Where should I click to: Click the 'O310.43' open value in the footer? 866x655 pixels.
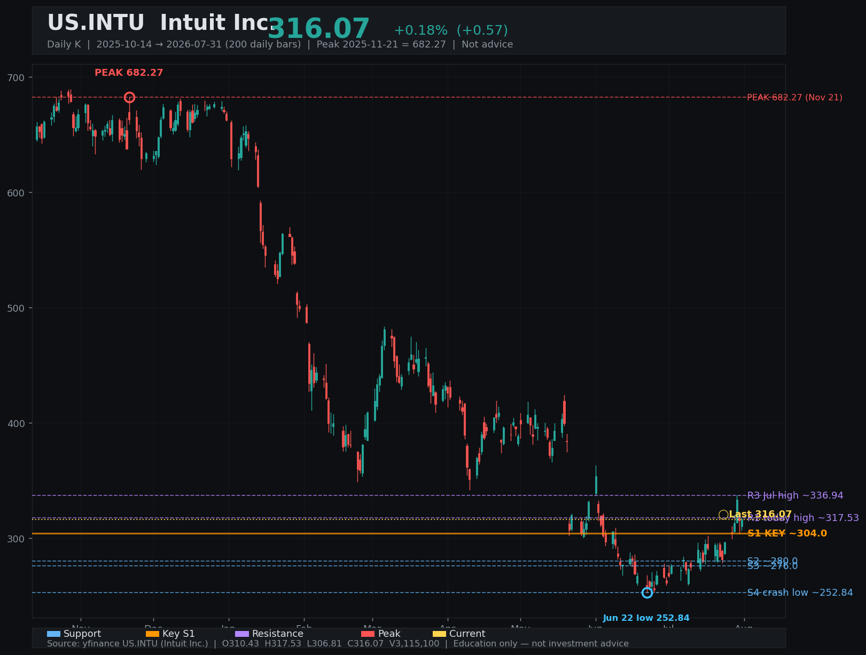click(240, 644)
